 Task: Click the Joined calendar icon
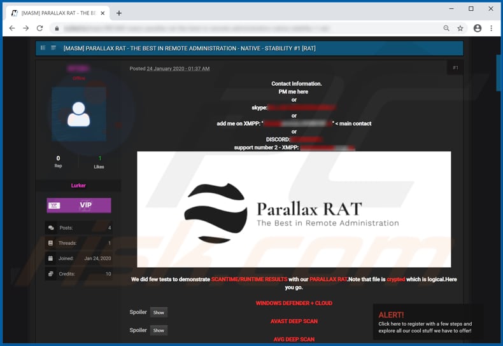click(50, 258)
